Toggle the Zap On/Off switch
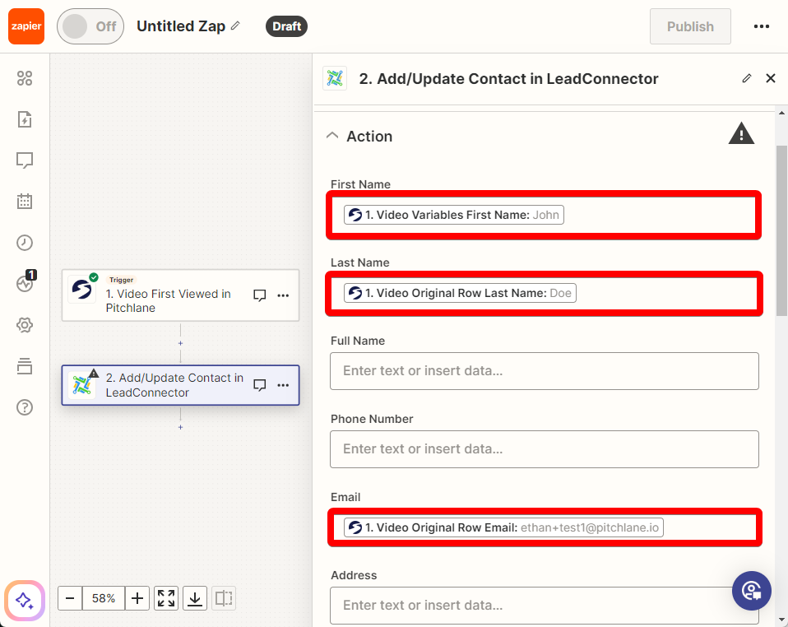This screenshot has height=627, width=788. pyautogui.click(x=90, y=26)
